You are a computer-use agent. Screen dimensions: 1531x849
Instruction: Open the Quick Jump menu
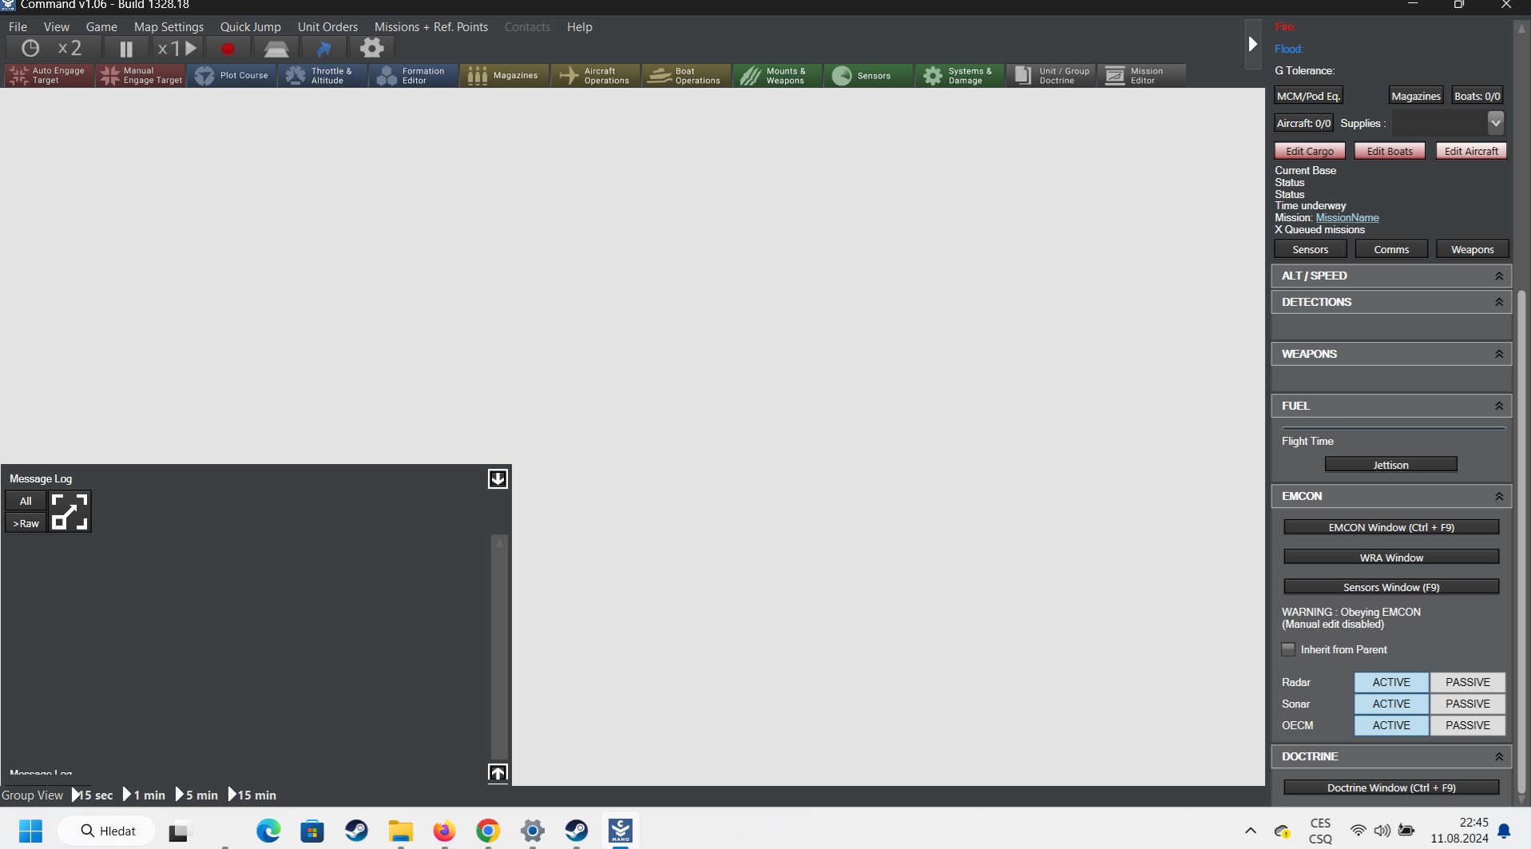pyautogui.click(x=251, y=27)
